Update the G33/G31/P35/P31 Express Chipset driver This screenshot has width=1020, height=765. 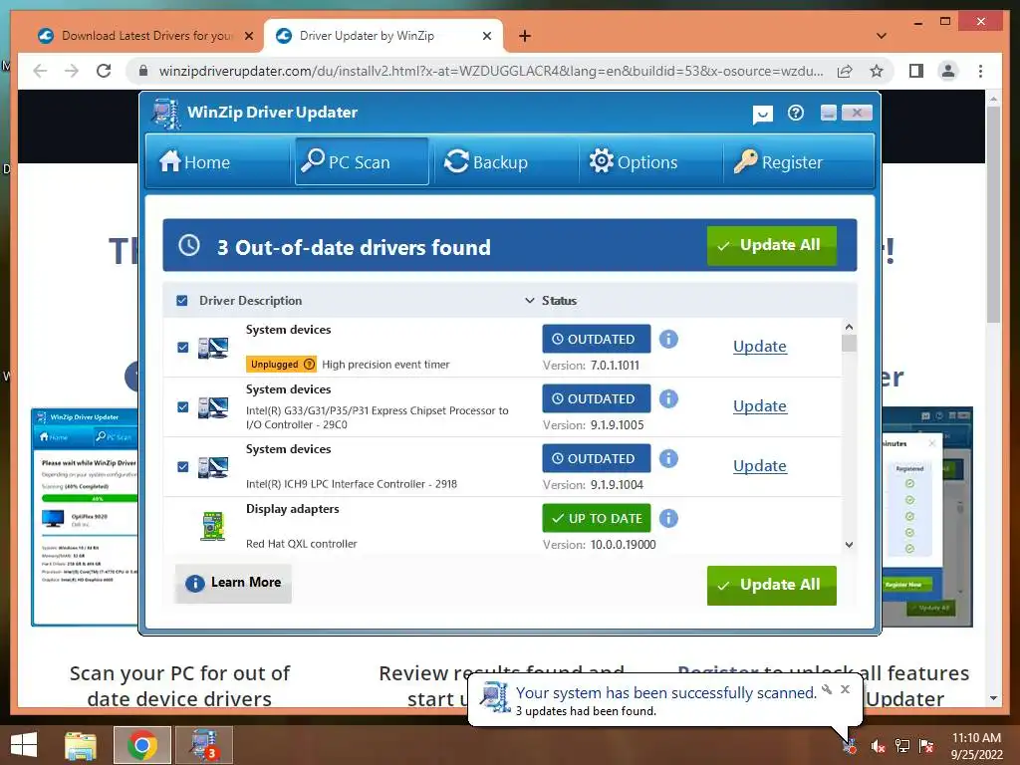pos(760,406)
